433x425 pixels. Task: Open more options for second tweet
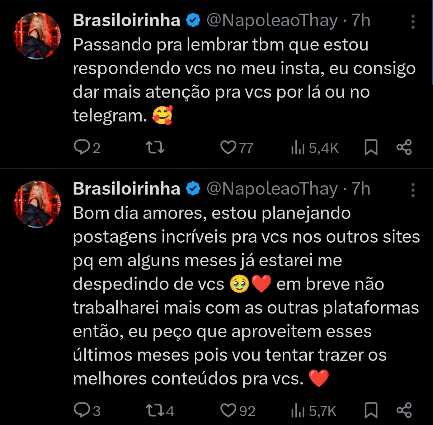click(x=413, y=190)
